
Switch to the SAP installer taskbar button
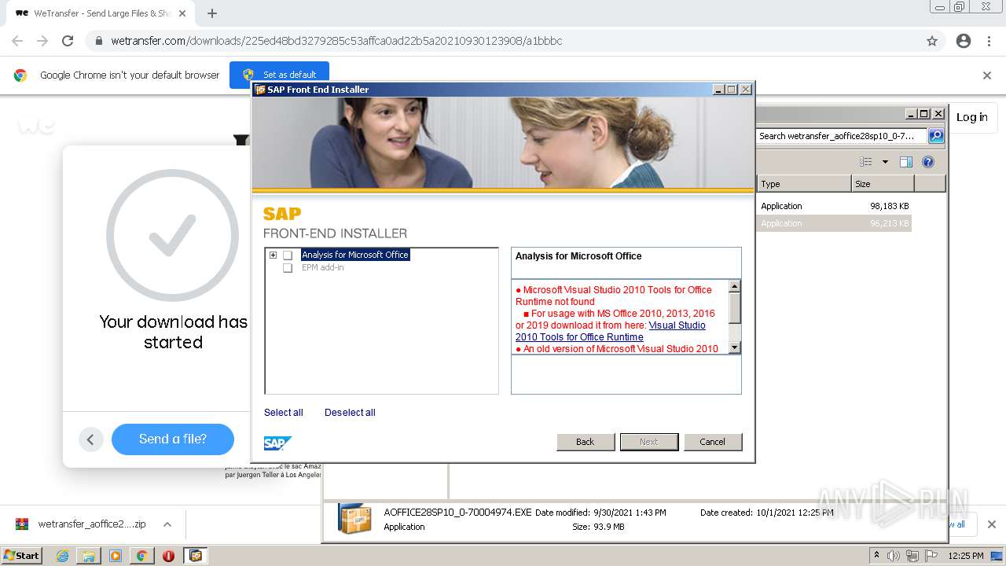click(196, 556)
